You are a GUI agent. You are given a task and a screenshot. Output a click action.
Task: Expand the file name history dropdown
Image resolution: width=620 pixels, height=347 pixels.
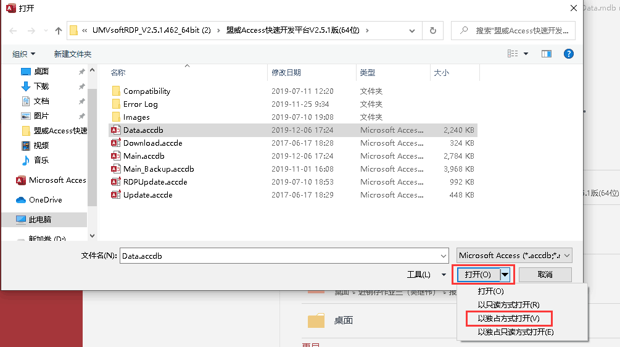coord(443,256)
